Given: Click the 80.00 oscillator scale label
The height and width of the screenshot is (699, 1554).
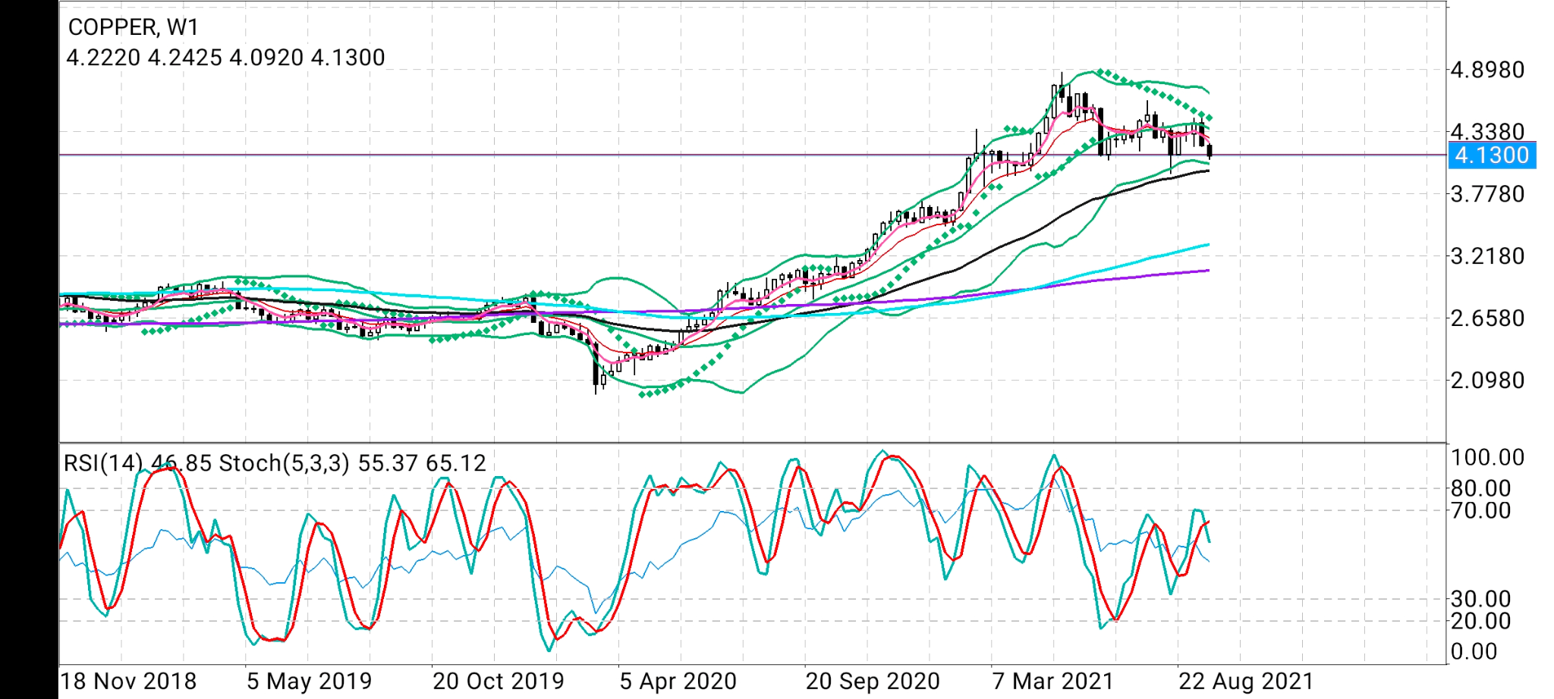Looking at the screenshot, I should [1480, 488].
